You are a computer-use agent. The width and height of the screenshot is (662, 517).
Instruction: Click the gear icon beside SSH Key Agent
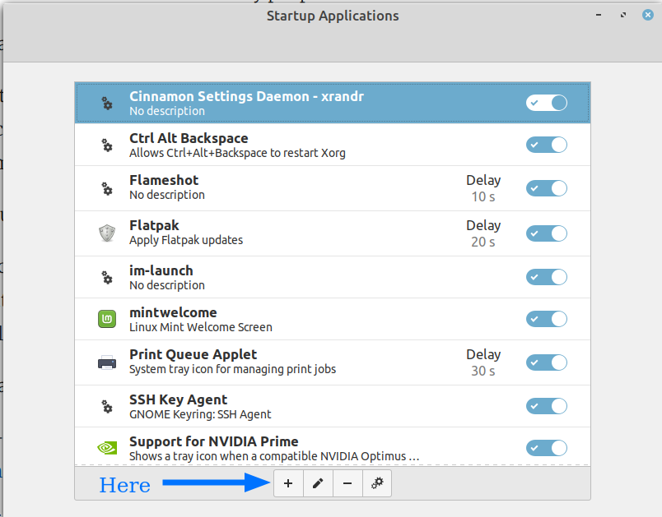(107, 406)
